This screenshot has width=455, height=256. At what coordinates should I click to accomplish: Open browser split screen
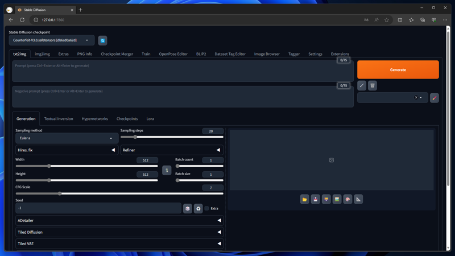[400, 20]
